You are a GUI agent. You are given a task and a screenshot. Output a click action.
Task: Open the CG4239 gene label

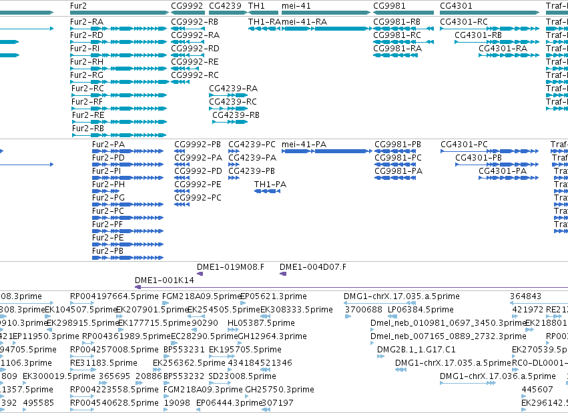point(225,6)
